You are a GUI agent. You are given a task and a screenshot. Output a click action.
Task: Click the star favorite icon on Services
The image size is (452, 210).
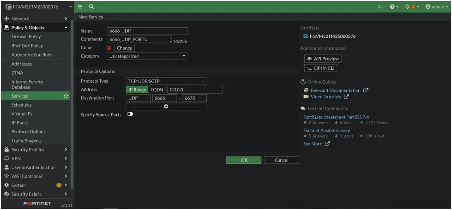pyautogui.click(x=66, y=96)
